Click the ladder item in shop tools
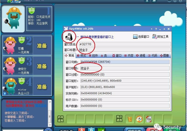The width and height of the screenshot is (187, 131). tap(129, 119)
